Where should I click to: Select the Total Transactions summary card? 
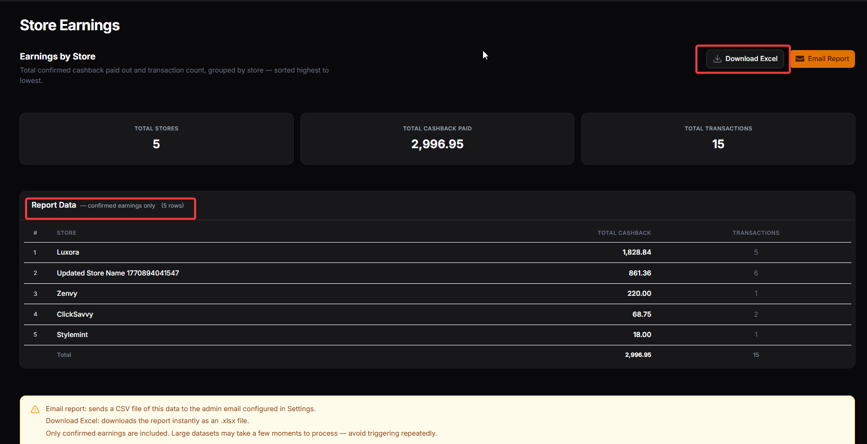point(718,139)
